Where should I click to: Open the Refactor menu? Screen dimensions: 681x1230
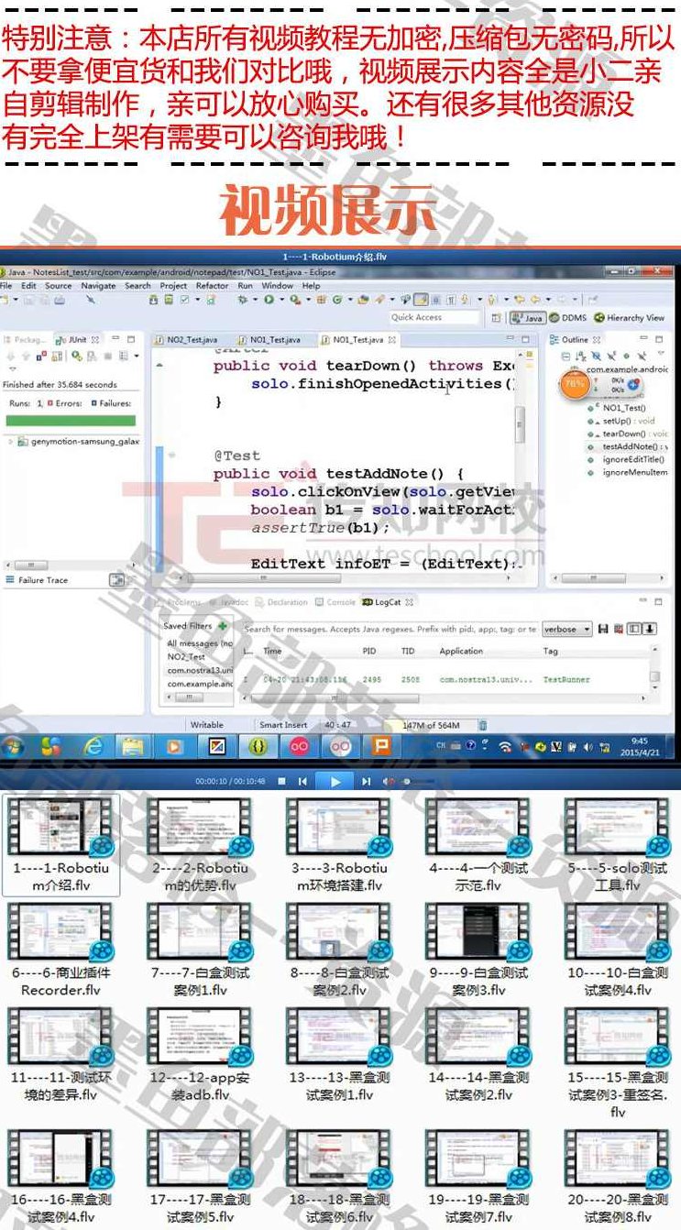[212, 286]
